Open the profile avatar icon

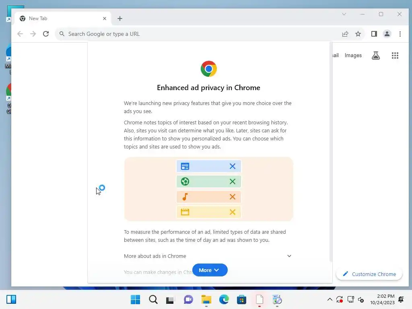[387, 34]
